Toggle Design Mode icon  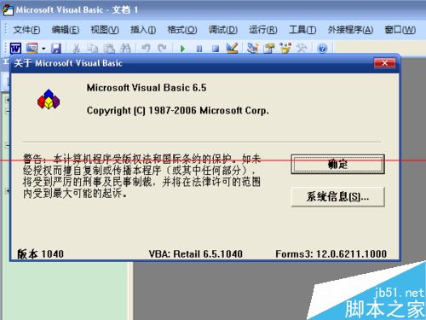(232, 48)
